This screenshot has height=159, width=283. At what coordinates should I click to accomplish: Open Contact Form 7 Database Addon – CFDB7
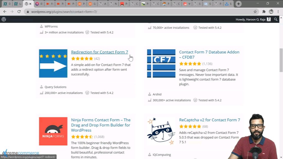pos(209,54)
